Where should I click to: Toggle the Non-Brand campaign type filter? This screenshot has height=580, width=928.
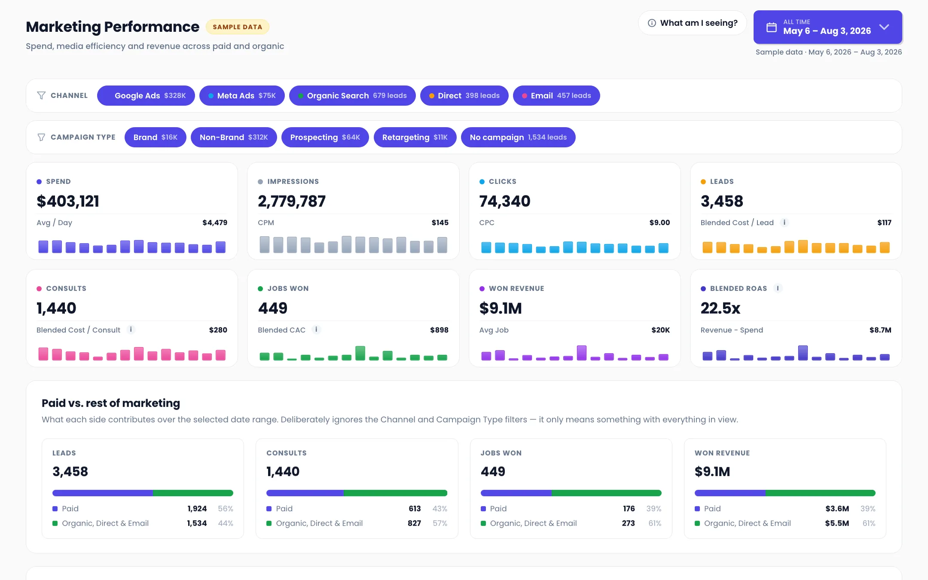[234, 137]
